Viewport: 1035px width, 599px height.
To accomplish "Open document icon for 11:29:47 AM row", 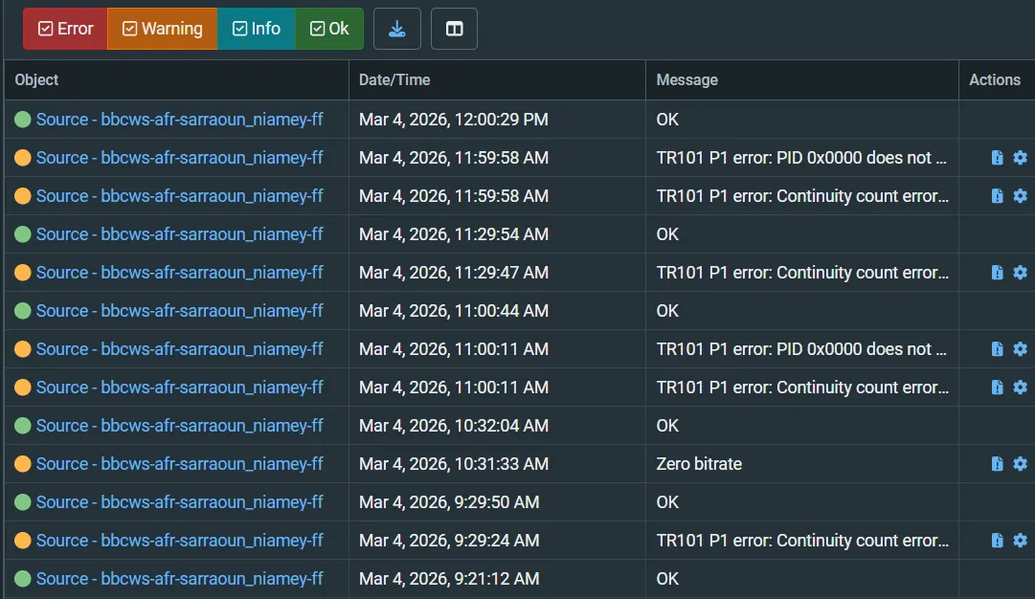I will click(x=997, y=273).
